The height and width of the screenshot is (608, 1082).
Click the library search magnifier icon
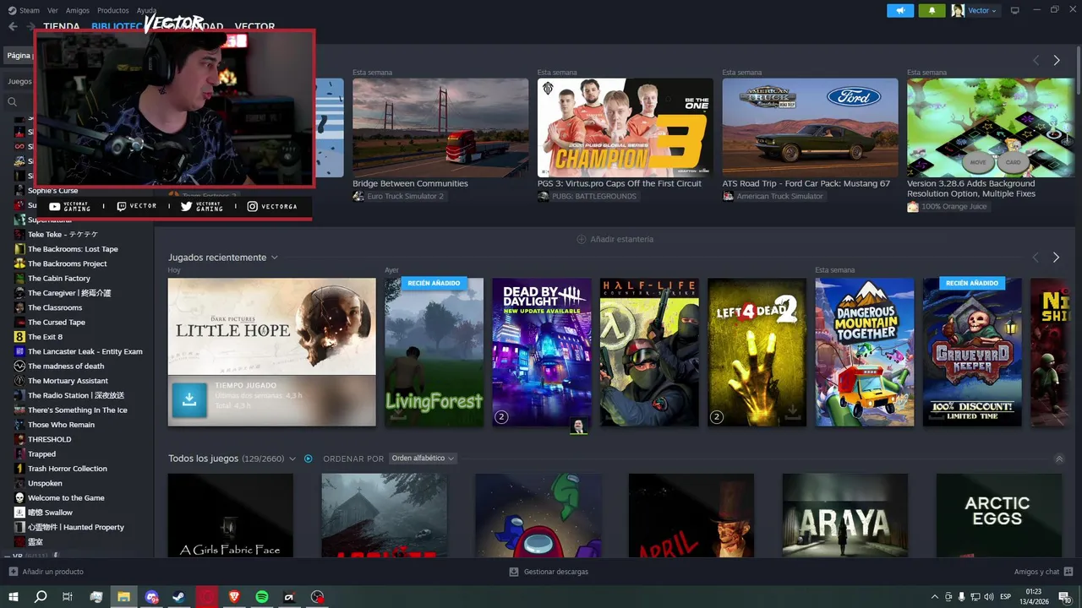13,101
